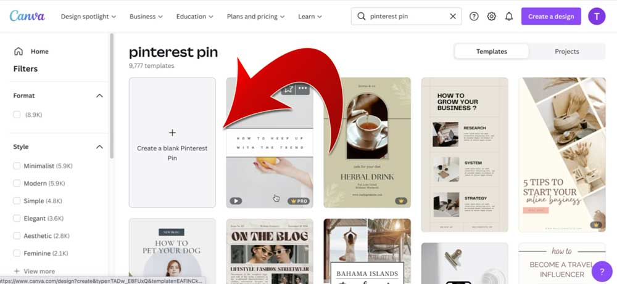
Task: Select Create a blank Pinterest Pin
Action: pos(172,142)
